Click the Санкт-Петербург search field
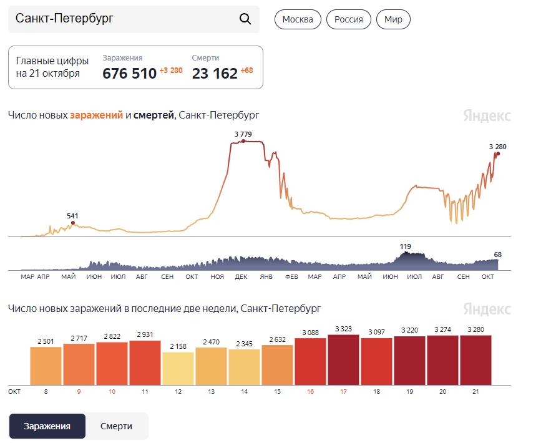Screen dimensions: 551x443 click(134, 19)
